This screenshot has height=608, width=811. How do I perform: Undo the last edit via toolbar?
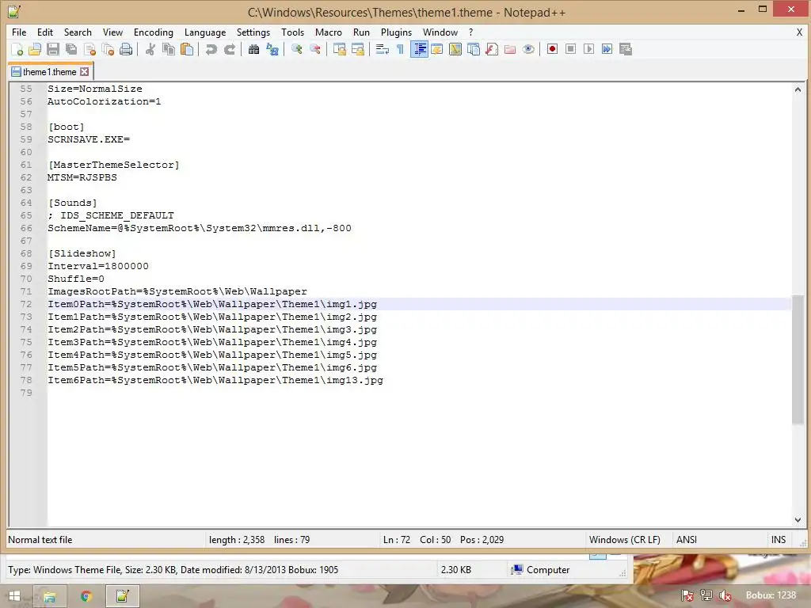pyautogui.click(x=211, y=49)
